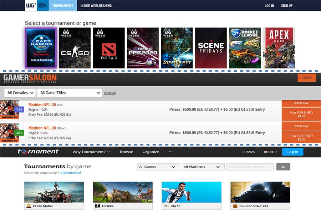Switch to the Tournaments tab
The width and height of the screenshot is (321, 214).
click(x=63, y=6)
